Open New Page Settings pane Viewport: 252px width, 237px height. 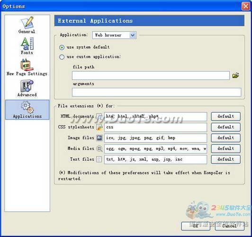click(x=27, y=67)
